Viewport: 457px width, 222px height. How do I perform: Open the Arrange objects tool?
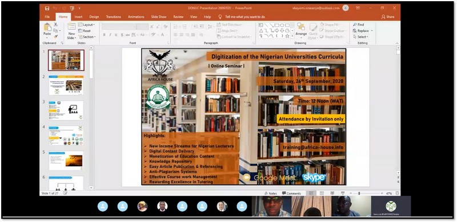(301, 30)
